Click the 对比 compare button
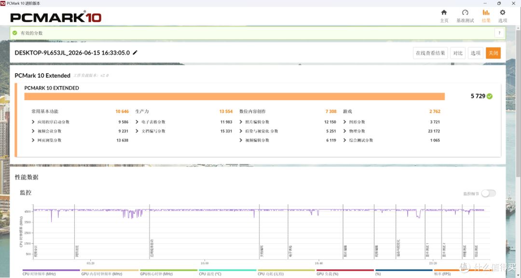521x278 pixels. pos(457,53)
